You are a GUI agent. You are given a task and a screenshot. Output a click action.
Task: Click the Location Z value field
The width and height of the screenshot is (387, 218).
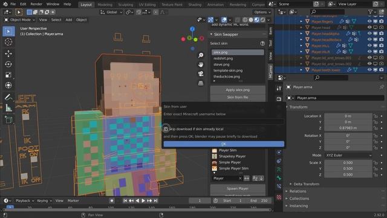tap(348, 128)
